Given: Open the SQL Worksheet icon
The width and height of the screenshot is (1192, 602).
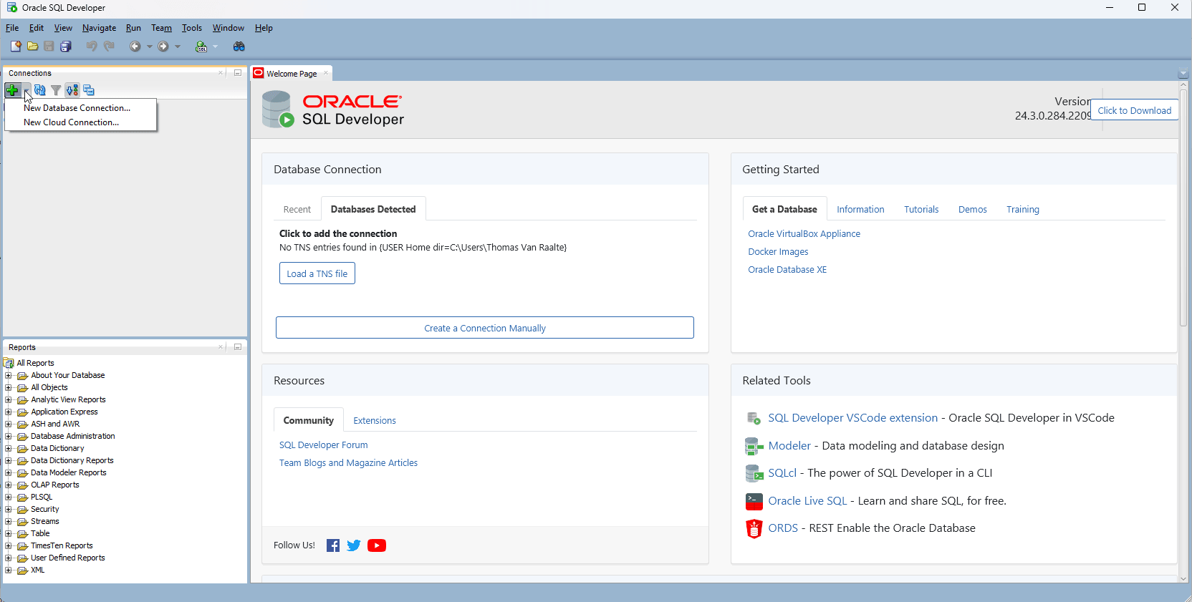Looking at the screenshot, I should click(x=201, y=47).
